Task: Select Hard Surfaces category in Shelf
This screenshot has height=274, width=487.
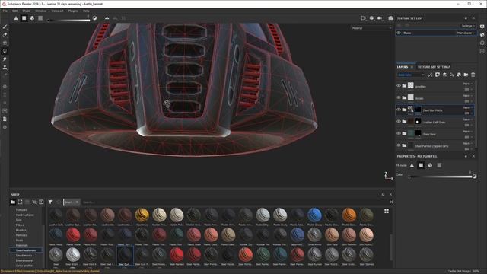Action: [x=25, y=215]
